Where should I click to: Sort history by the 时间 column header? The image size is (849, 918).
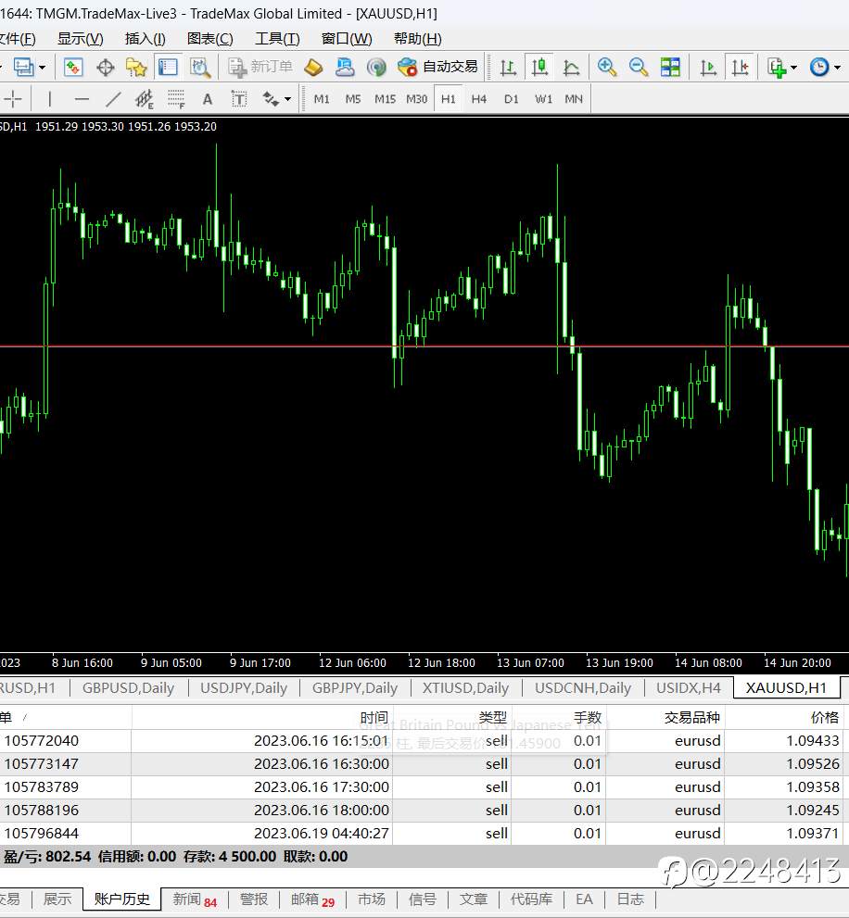point(261,717)
